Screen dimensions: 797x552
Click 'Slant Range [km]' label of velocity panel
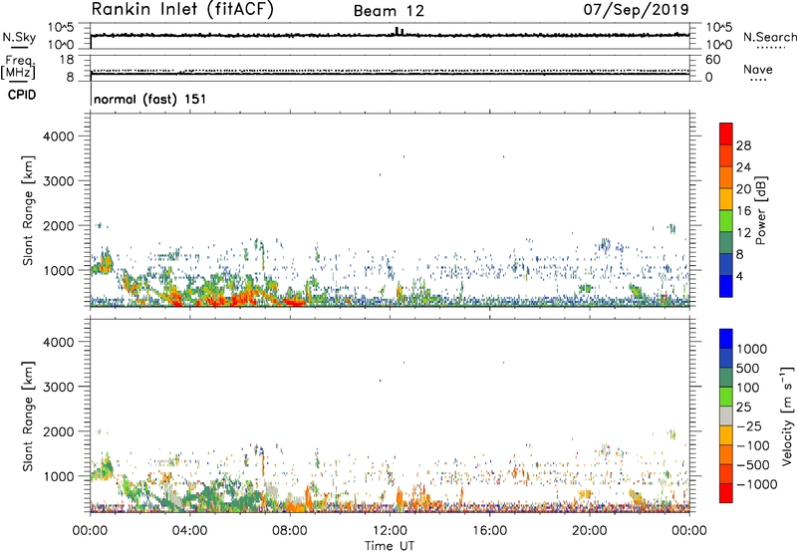pos(28,416)
